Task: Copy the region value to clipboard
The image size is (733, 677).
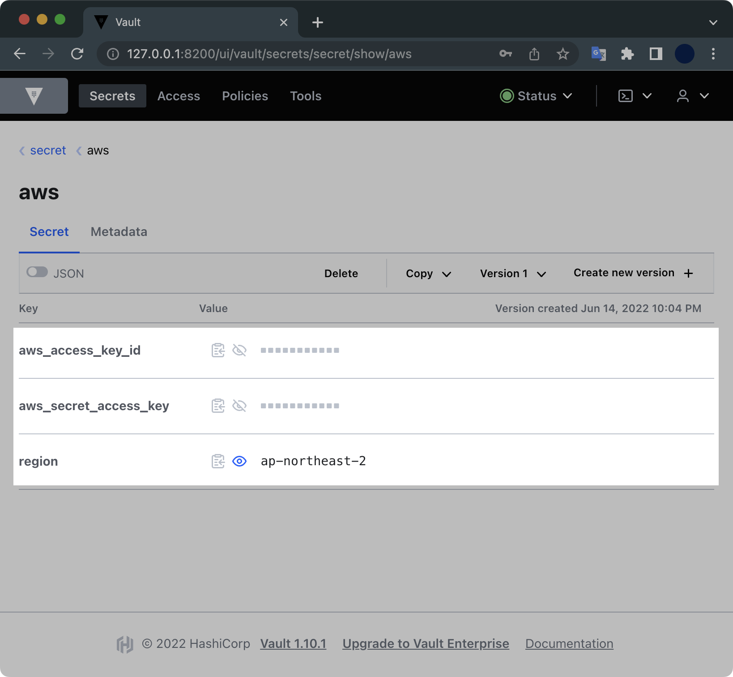Action: tap(218, 461)
